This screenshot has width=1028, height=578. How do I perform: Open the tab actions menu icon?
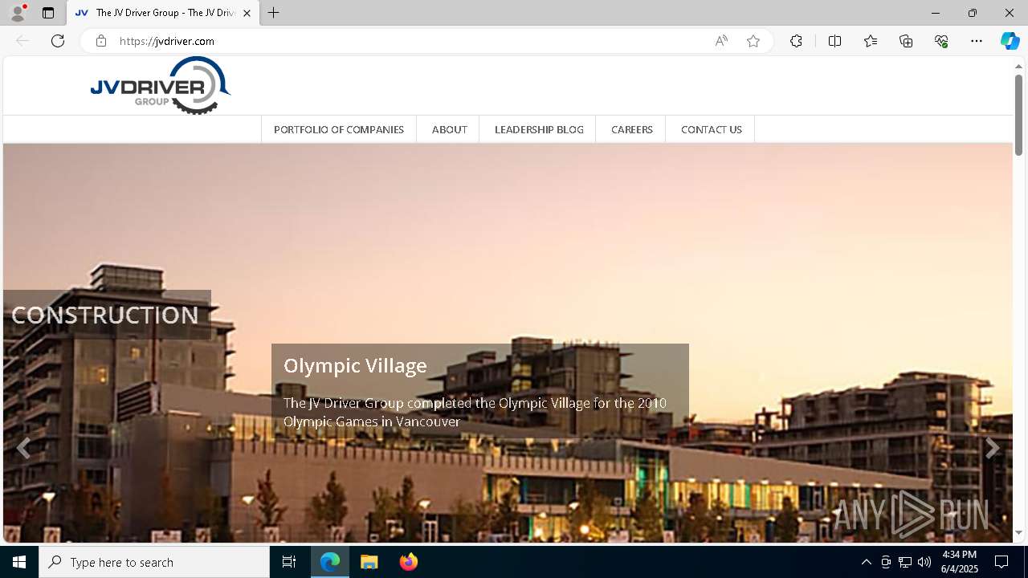pyautogui.click(x=48, y=13)
